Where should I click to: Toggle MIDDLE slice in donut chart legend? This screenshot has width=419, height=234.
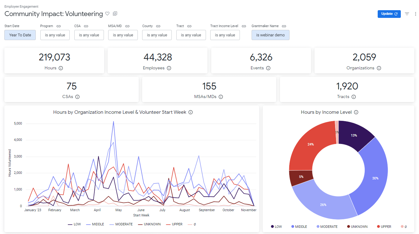point(299,227)
